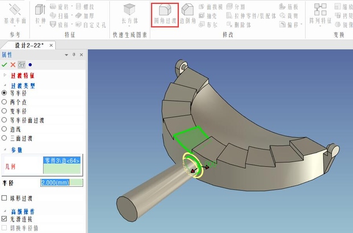Select the 旋转 revolve feature tool
The height and width of the screenshot is (233, 353).
[59, 7]
